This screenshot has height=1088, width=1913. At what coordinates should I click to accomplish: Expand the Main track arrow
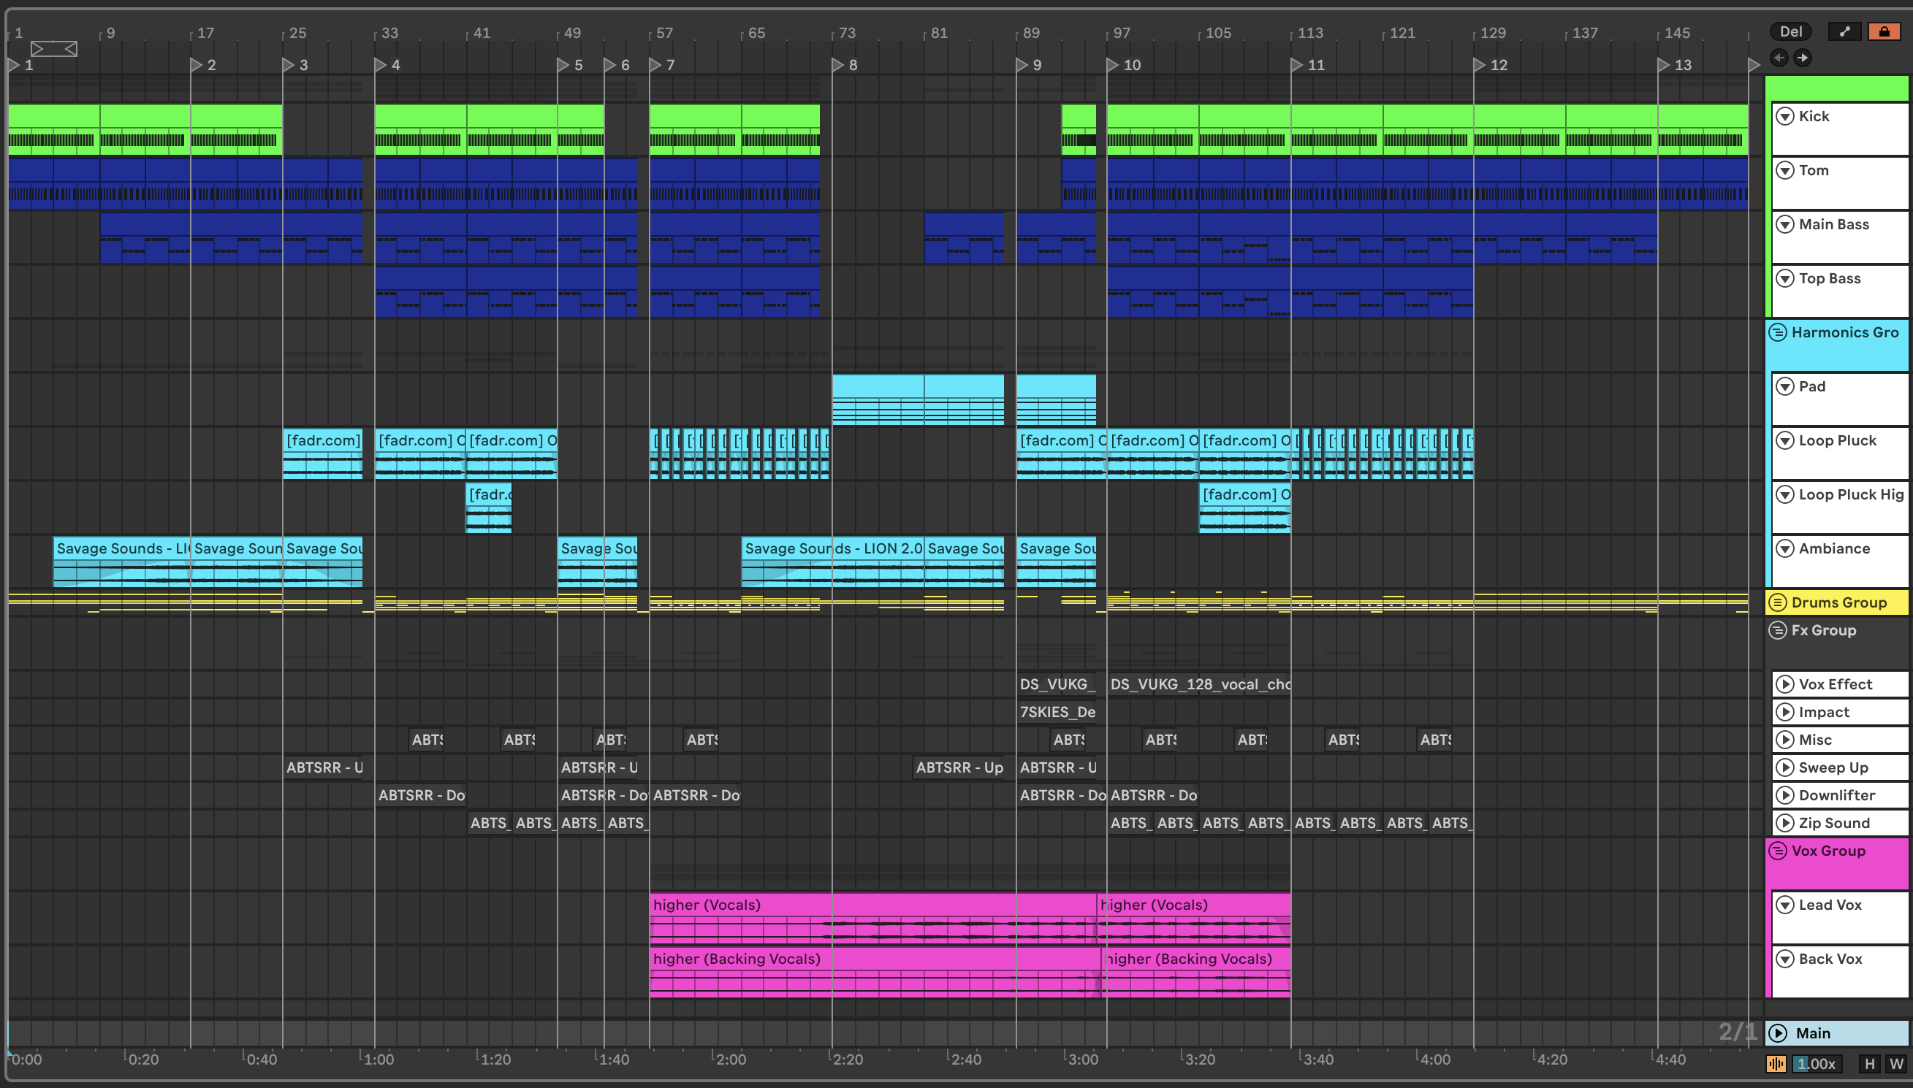point(1778,1033)
